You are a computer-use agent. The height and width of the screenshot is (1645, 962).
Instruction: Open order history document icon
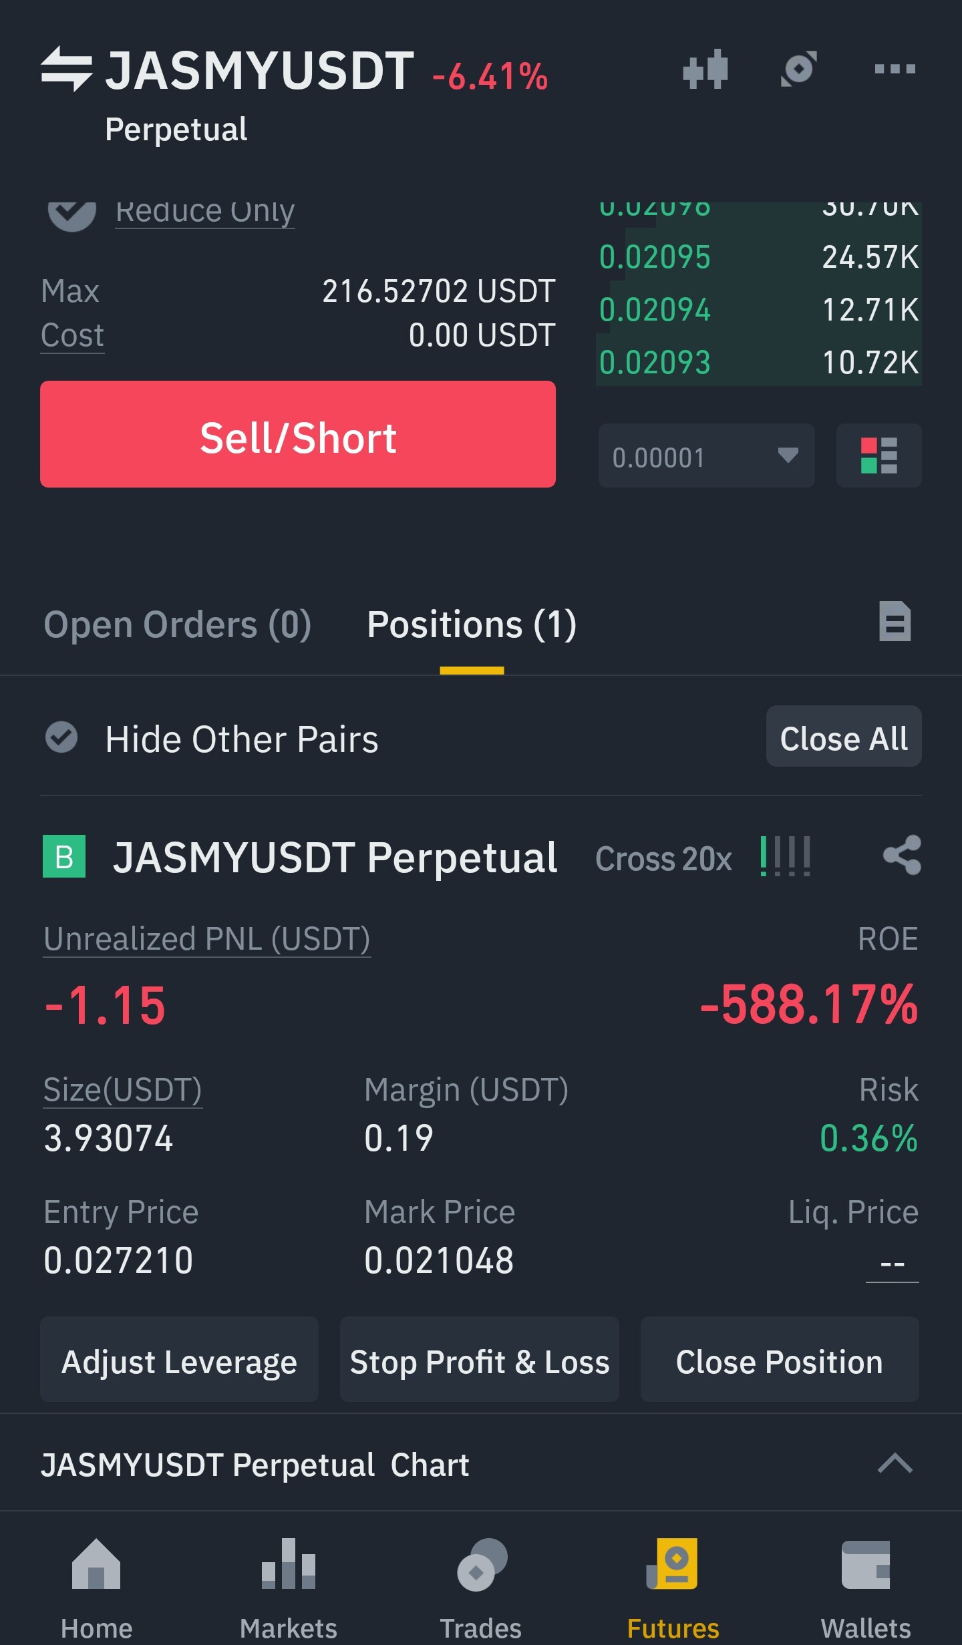(x=895, y=622)
